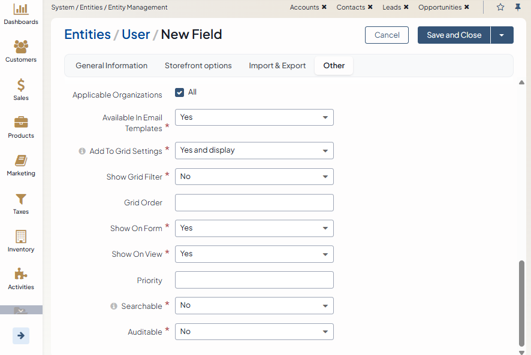The image size is (531, 355).
Task: Open the Show Grid Filter dropdown
Action: [x=254, y=177]
